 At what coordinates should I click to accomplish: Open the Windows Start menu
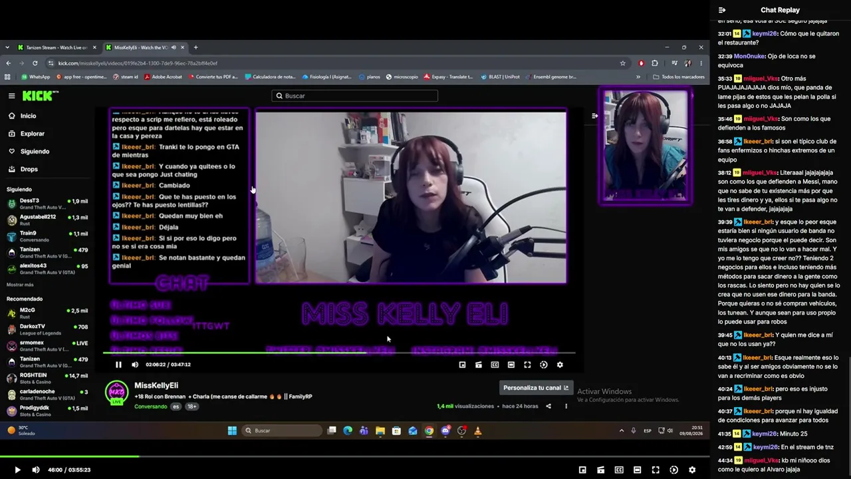[232, 430]
